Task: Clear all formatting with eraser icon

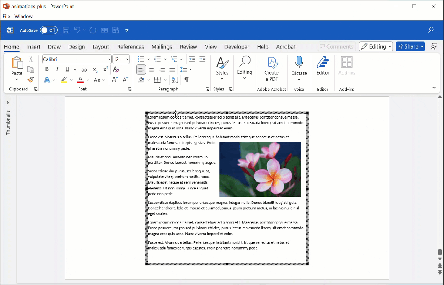Action: pos(116,70)
